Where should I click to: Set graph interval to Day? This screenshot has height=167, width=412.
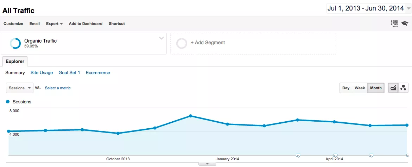point(346,88)
